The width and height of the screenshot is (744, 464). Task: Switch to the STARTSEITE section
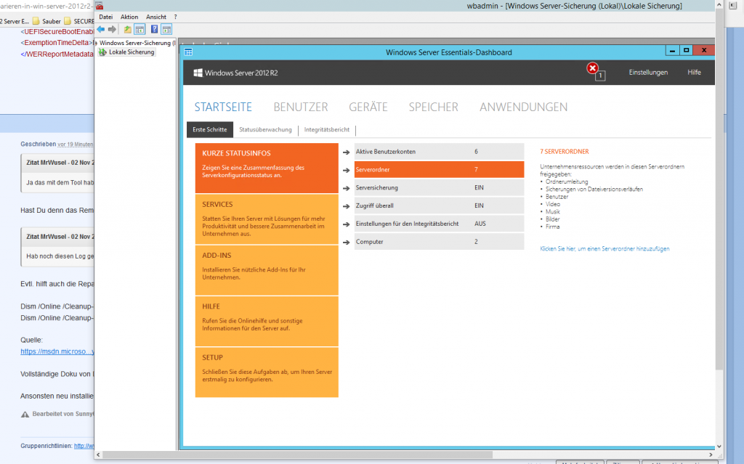pos(223,107)
